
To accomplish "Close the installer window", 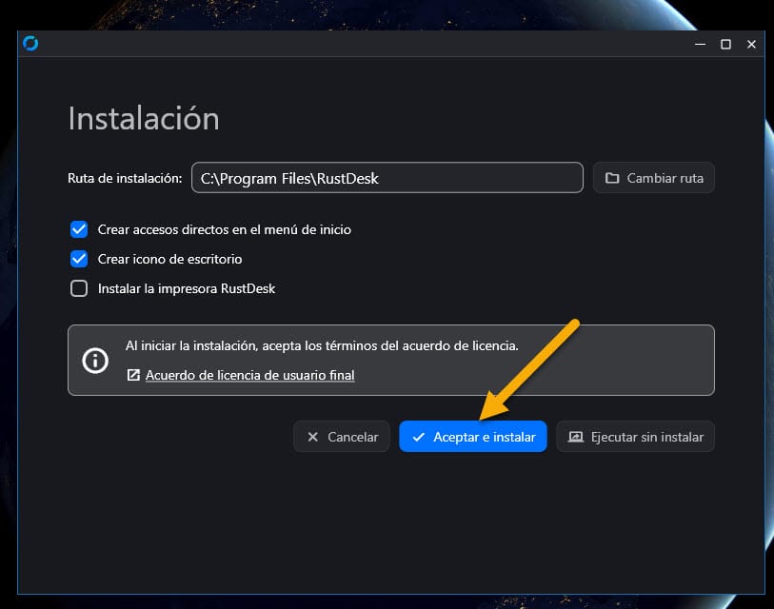I will (751, 44).
